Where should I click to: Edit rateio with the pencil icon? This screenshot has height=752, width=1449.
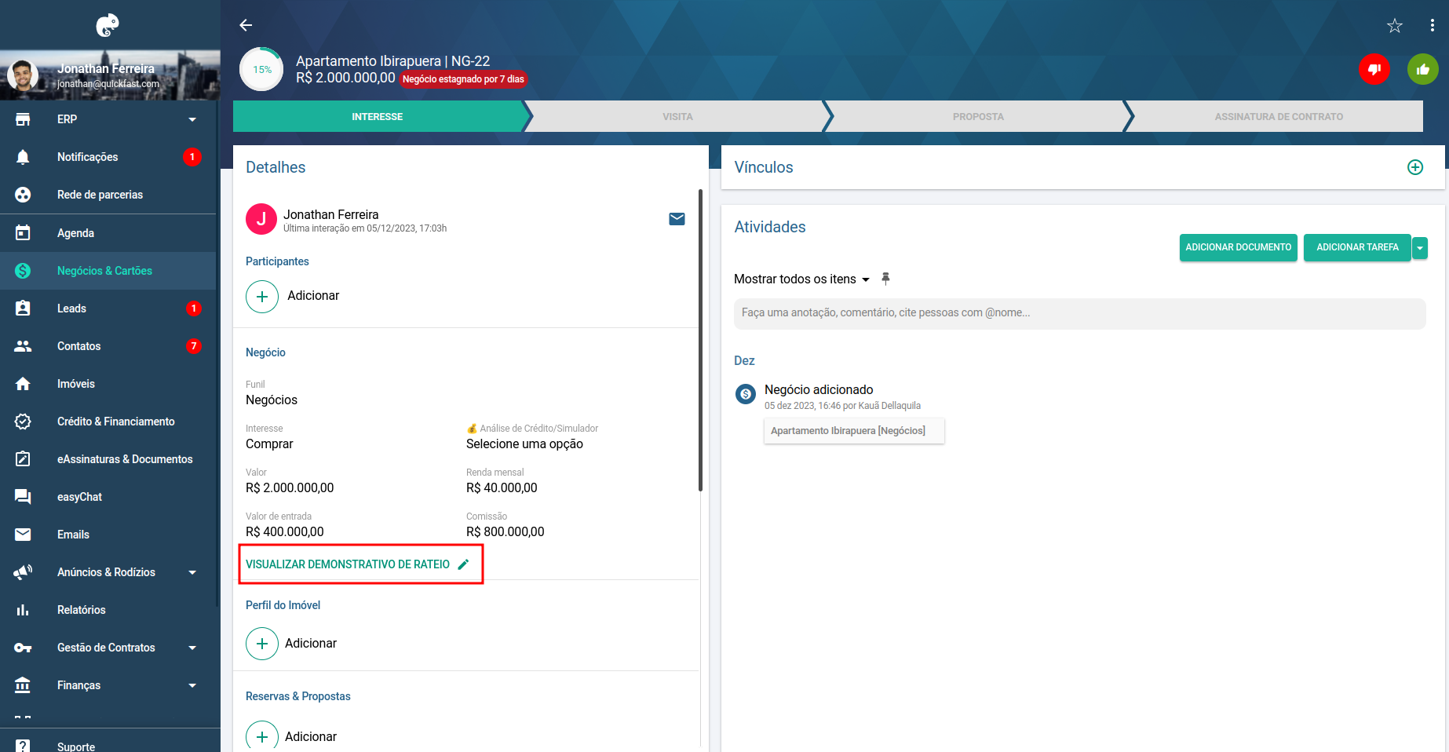(463, 564)
